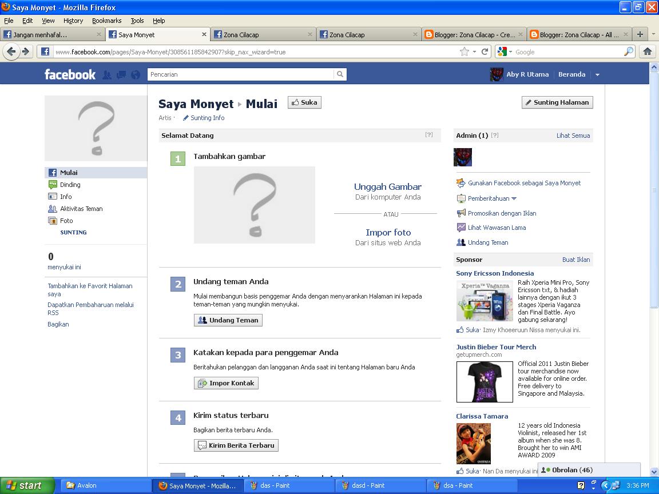Image resolution: width=659 pixels, height=494 pixels.
Task: Click the search magnifier in Google box
Action: [x=628, y=51]
